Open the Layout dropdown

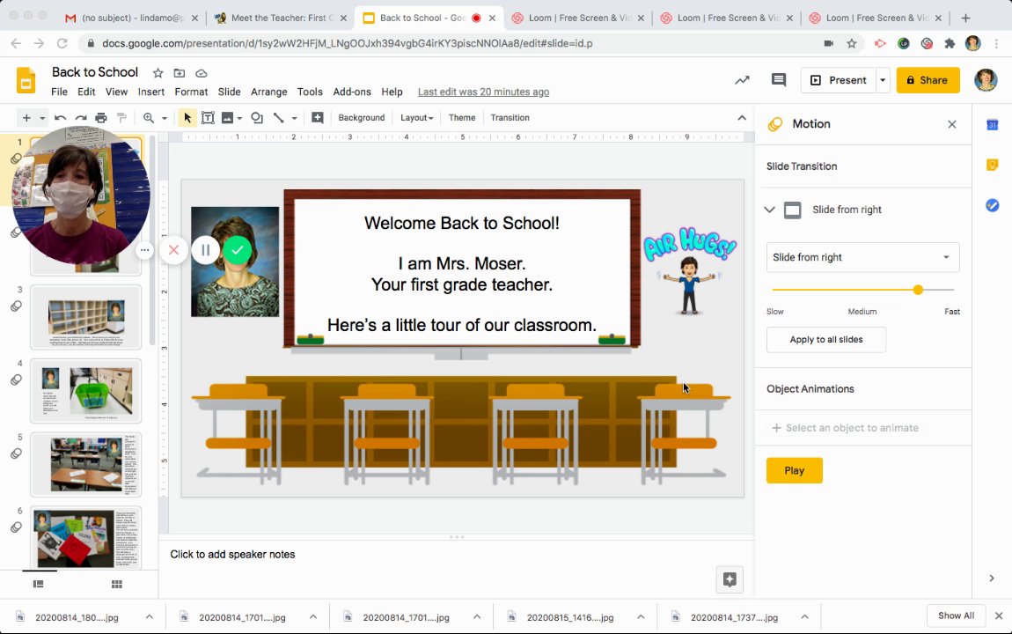pos(416,117)
